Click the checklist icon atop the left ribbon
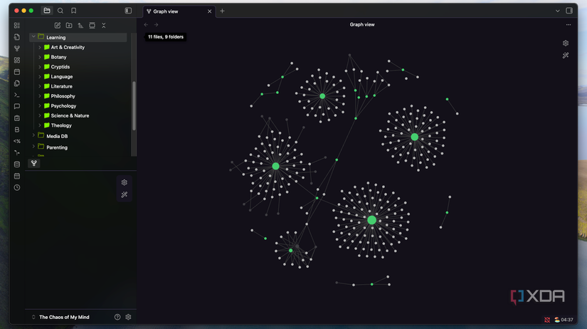Screen dimensions: 587x329 point(17,26)
